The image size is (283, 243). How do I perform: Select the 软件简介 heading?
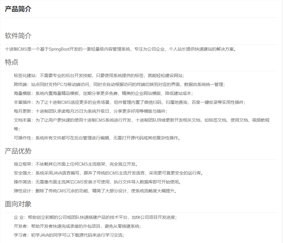tap(18, 36)
